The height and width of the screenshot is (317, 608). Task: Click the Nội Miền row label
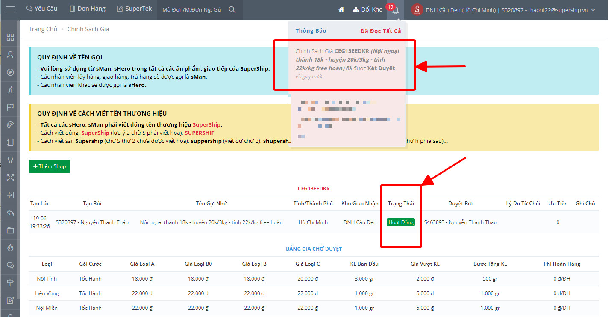[x=47, y=308]
